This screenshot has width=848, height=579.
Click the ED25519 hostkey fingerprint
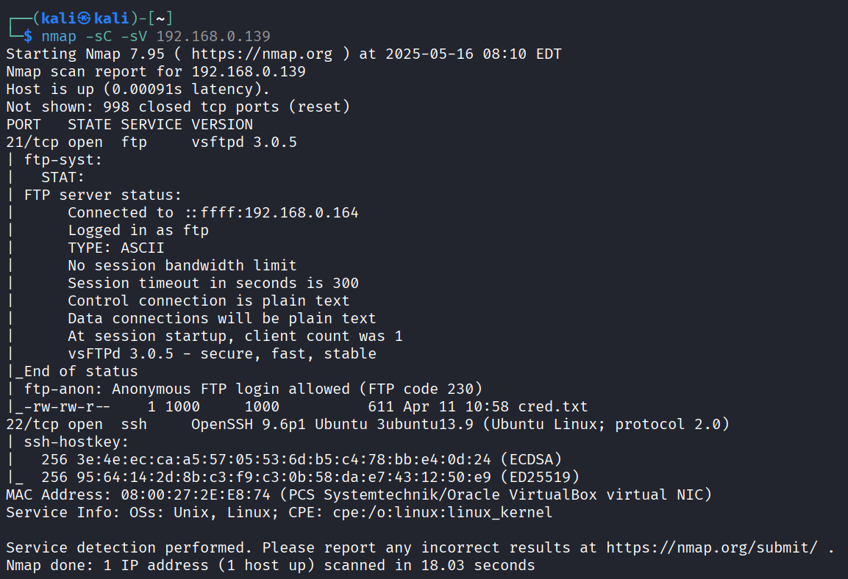[283, 478]
